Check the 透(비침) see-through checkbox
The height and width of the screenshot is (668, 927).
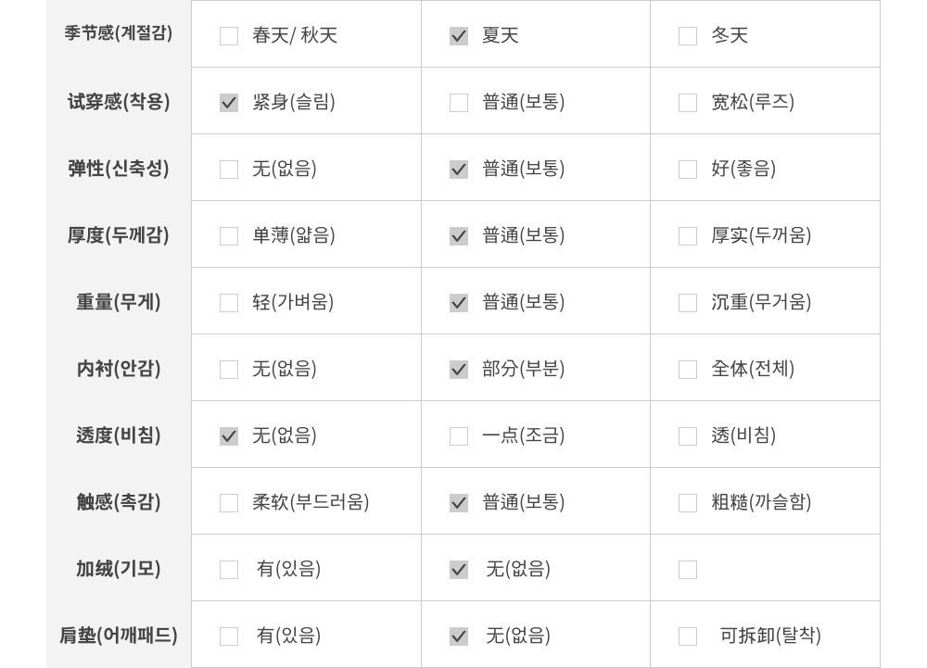[688, 436]
